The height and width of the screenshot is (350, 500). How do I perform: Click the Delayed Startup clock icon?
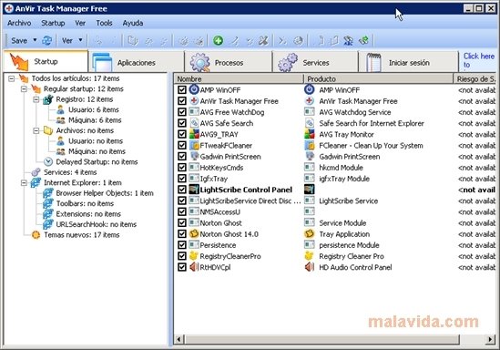coord(48,161)
